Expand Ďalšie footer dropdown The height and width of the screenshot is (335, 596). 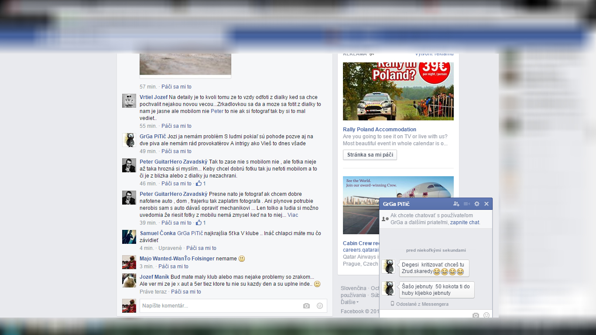click(x=349, y=302)
